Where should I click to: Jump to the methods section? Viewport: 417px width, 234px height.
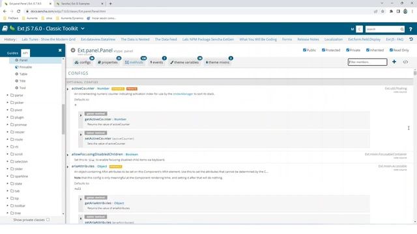[134, 62]
